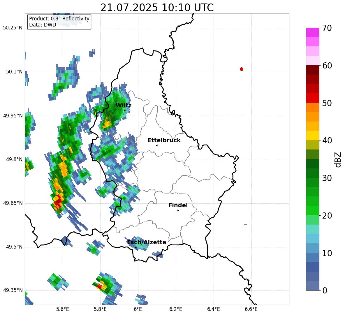345x315 pixels.
Task: Click the 50.1°N latitude tick label
Action: click(x=14, y=72)
